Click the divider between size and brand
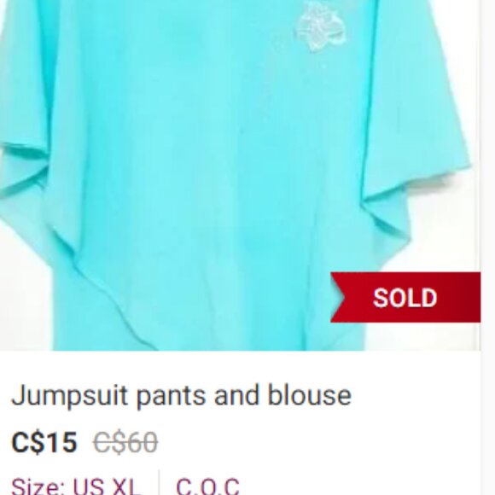Screen dimensions: 495x495 [x=159, y=482]
